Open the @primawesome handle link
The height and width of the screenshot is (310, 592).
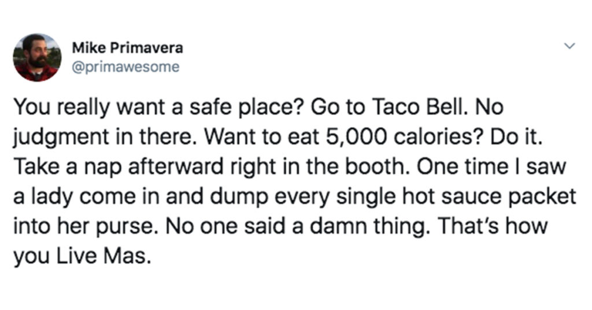[x=125, y=67]
